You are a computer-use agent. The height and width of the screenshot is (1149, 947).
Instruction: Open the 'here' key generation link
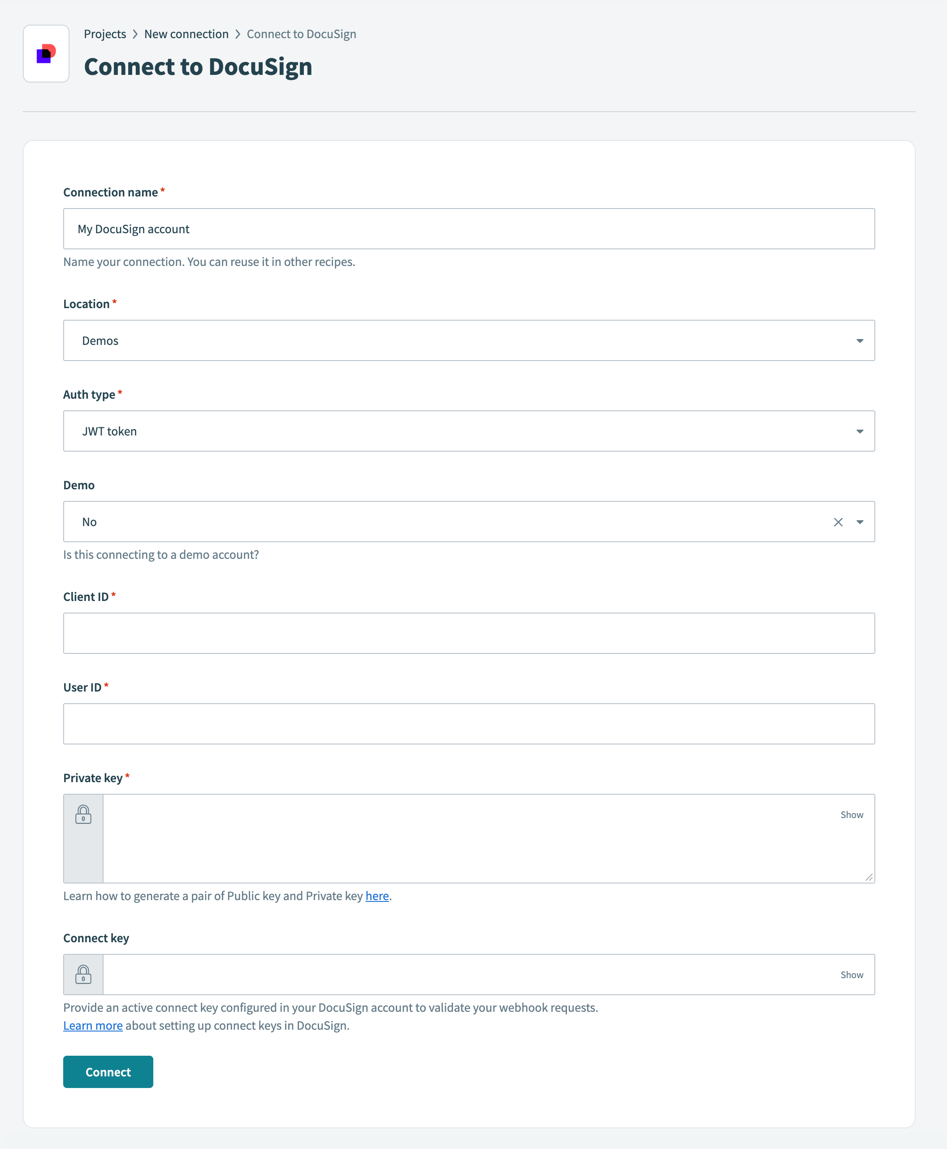(x=377, y=896)
